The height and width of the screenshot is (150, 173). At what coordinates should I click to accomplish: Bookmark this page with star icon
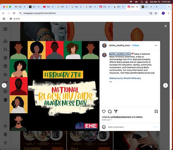[x=156, y=13]
